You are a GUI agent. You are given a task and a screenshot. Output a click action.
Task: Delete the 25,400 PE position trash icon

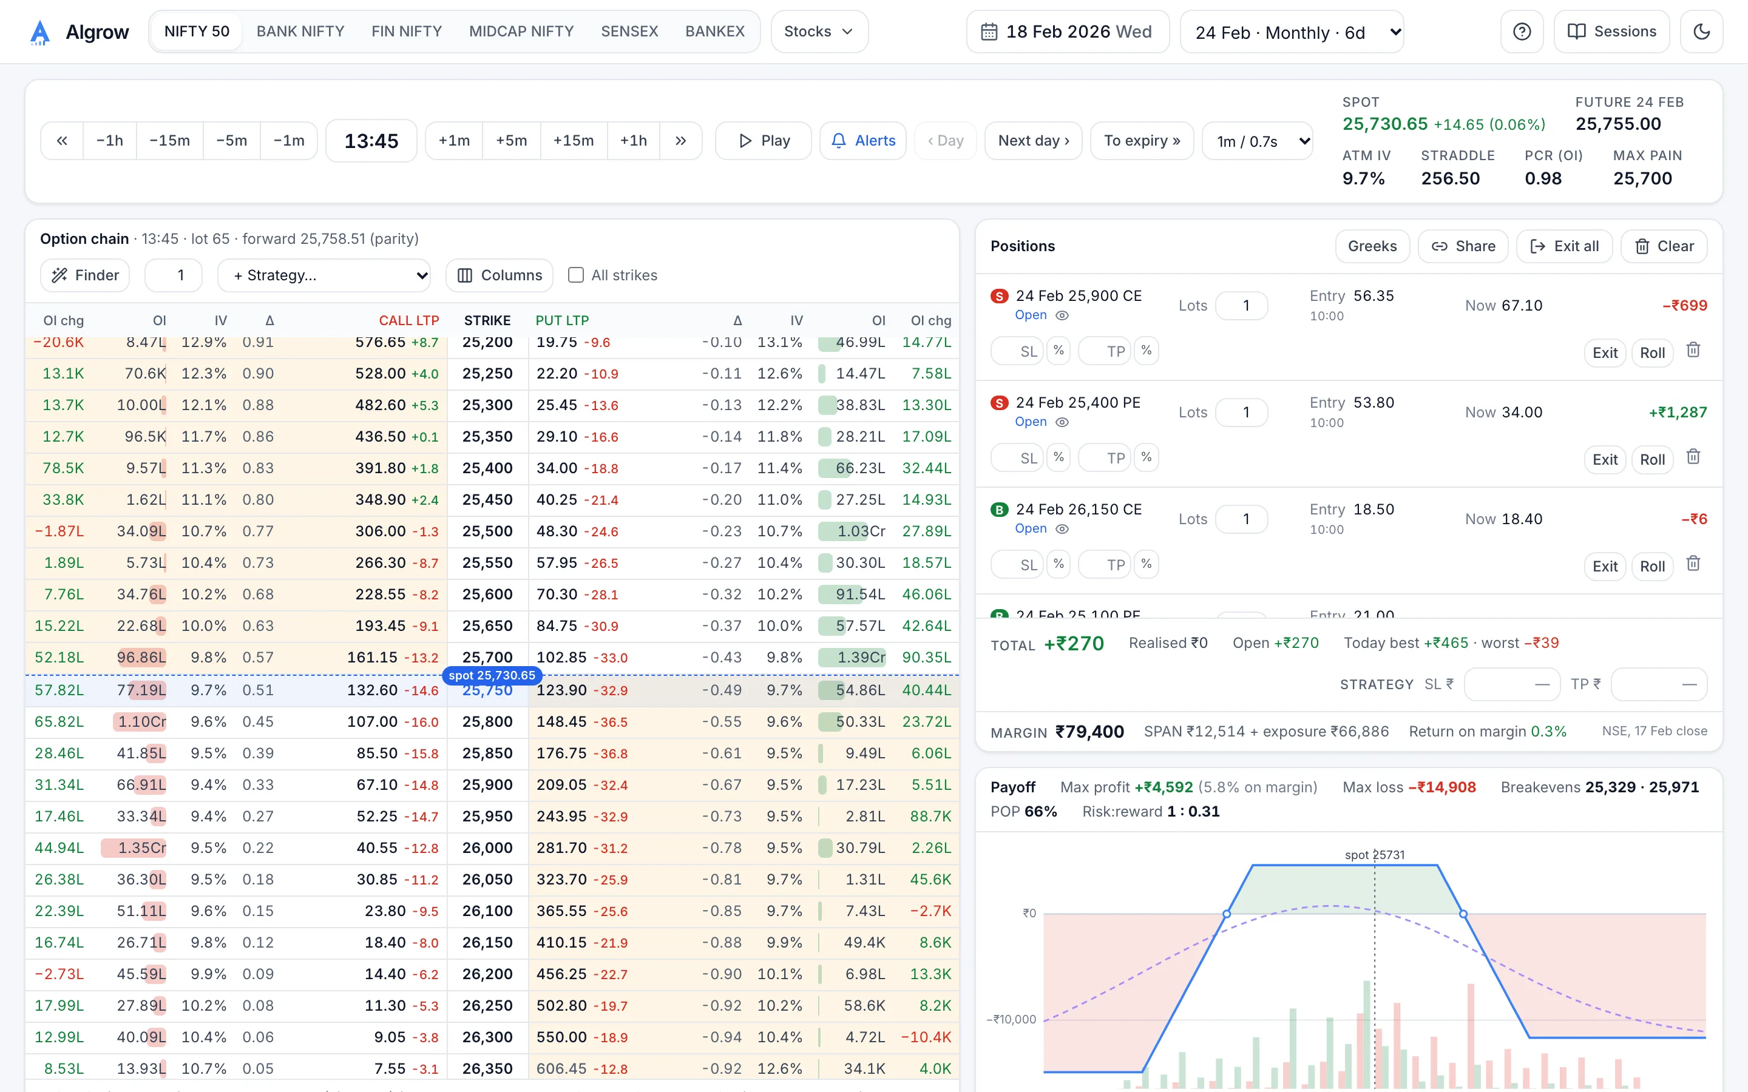point(1693,457)
